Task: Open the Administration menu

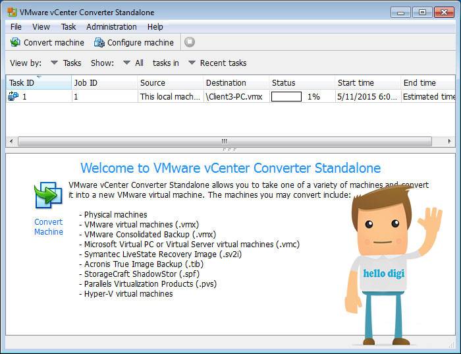Action: [x=111, y=27]
